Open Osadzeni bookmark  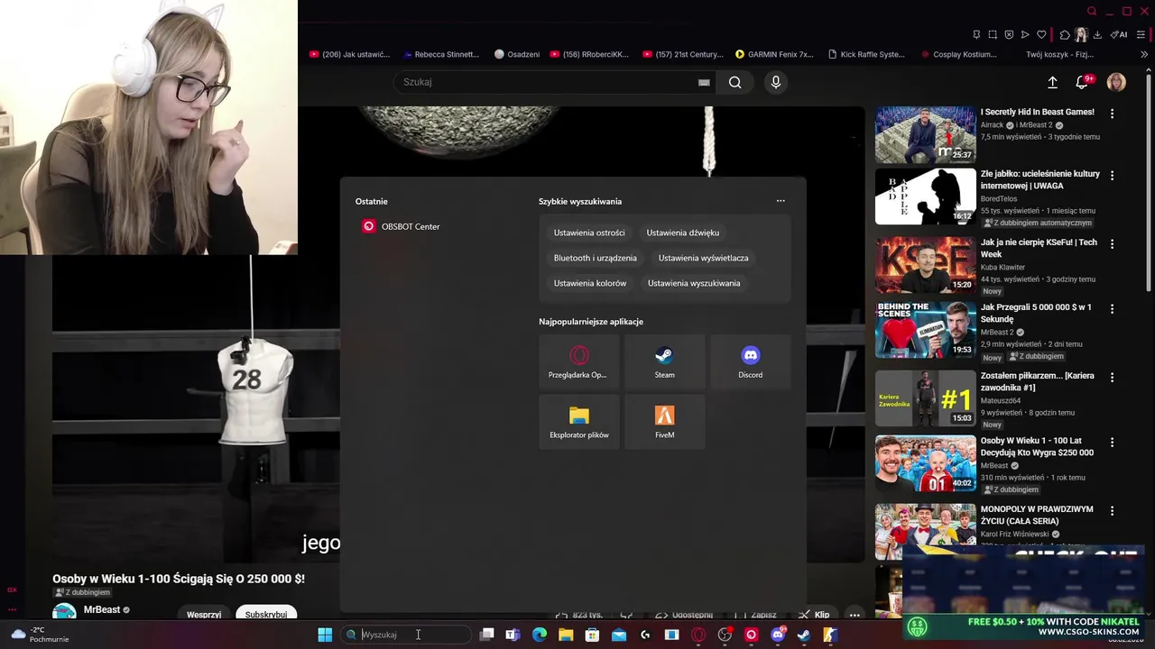pyautogui.click(x=517, y=54)
